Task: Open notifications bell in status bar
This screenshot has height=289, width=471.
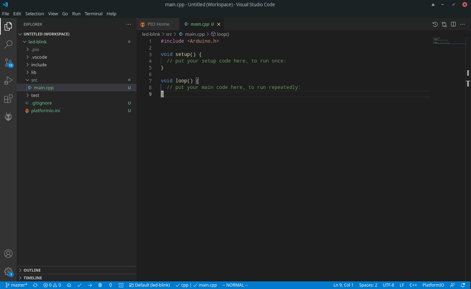Action: (x=463, y=285)
